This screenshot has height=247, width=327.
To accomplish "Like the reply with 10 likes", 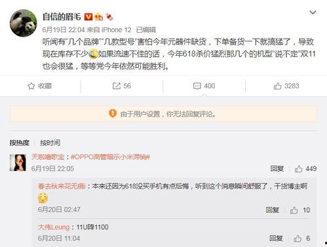I will coord(300,210).
